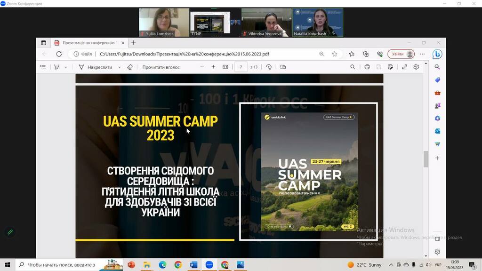This screenshot has height=271, width=482.
Task: Enter full screen mode for the PDF
Action: (x=404, y=67)
